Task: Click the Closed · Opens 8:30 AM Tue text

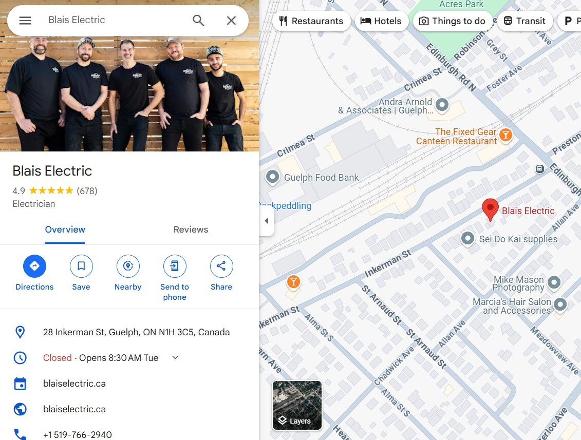Action: [101, 358]
